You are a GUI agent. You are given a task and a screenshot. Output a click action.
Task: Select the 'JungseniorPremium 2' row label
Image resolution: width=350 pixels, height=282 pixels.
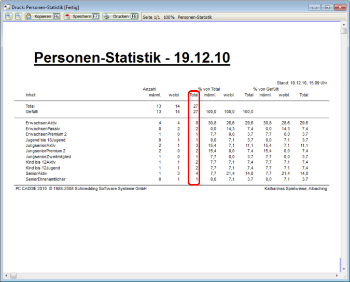46,151
